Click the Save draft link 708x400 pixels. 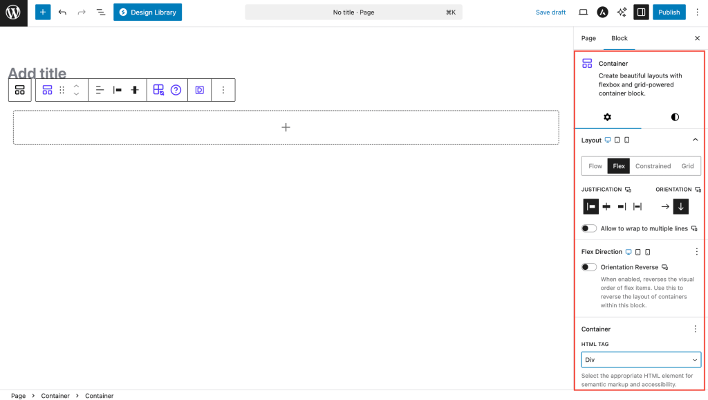(550, 12)
